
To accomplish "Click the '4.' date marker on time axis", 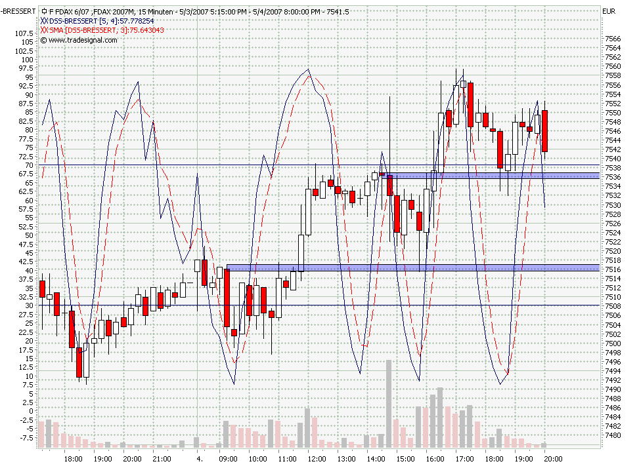I will (x=199, y=459).
